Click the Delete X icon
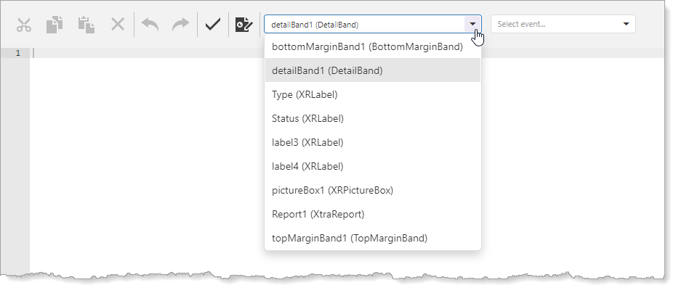Image resolution: width=676 pixels, height=285 pixels. tap(118, 25)
